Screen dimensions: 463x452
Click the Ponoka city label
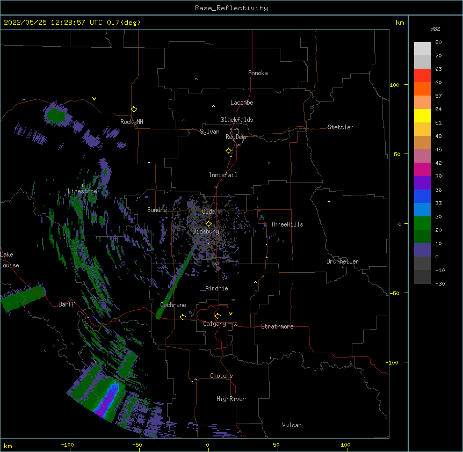(x=258, y=73)
